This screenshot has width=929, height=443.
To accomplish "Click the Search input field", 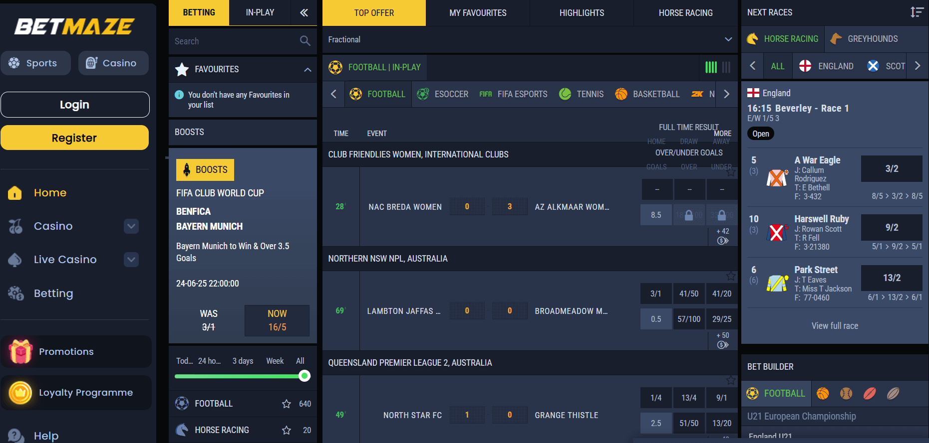I will coord(235,41).
